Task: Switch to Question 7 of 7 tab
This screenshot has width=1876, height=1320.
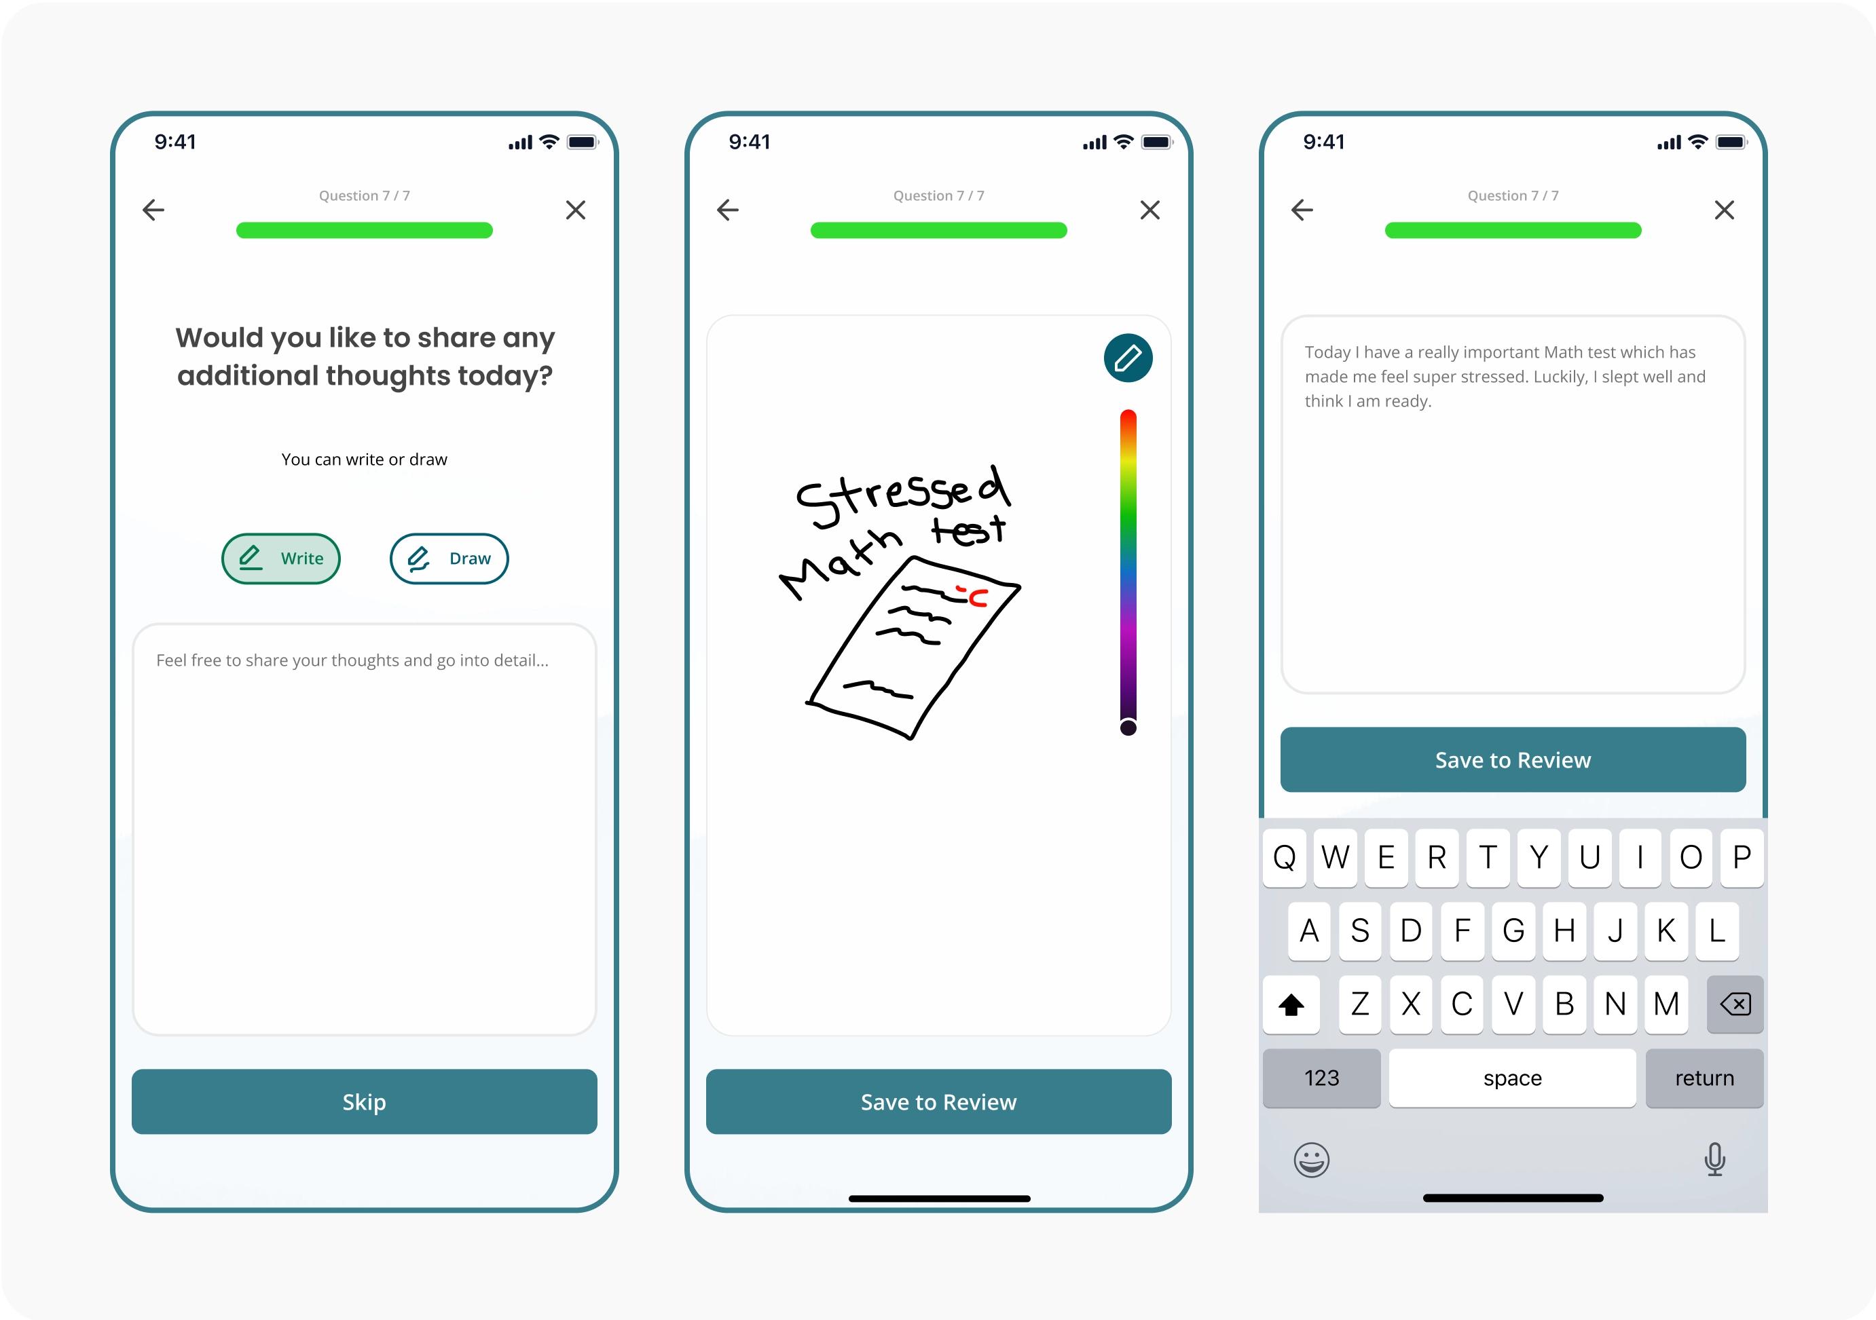Action: (363, 195)
